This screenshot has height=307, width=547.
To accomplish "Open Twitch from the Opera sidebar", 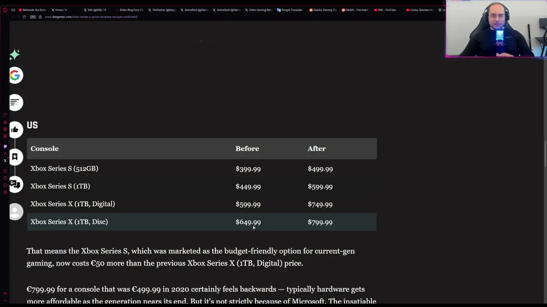I will tap(5, 146).
